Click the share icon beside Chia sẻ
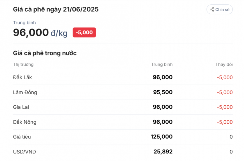 (x=212, y=10)
